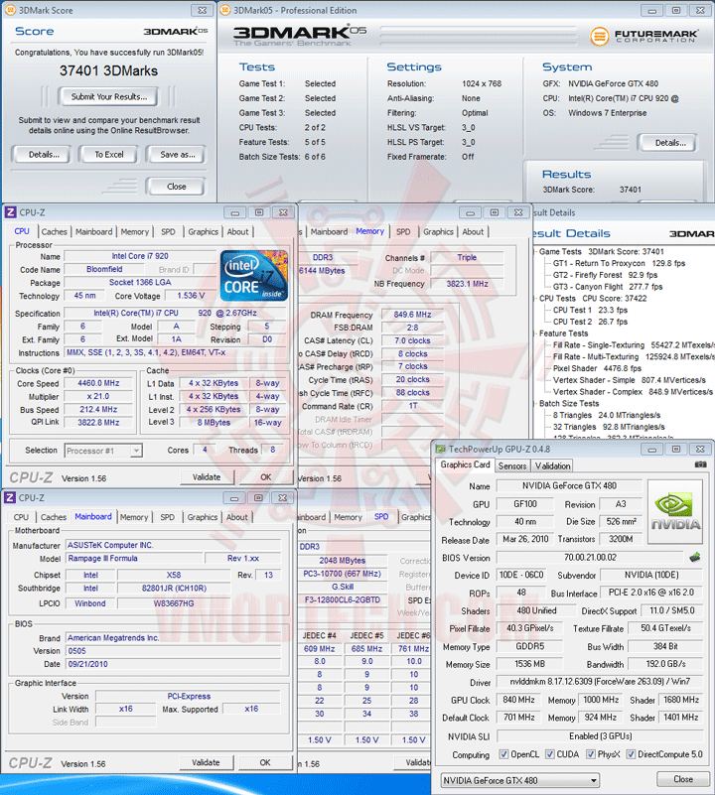This screenshot has height=795, width=715.
Task: Open Sensors tab in GPU-Z
Action: pos(512,465)
